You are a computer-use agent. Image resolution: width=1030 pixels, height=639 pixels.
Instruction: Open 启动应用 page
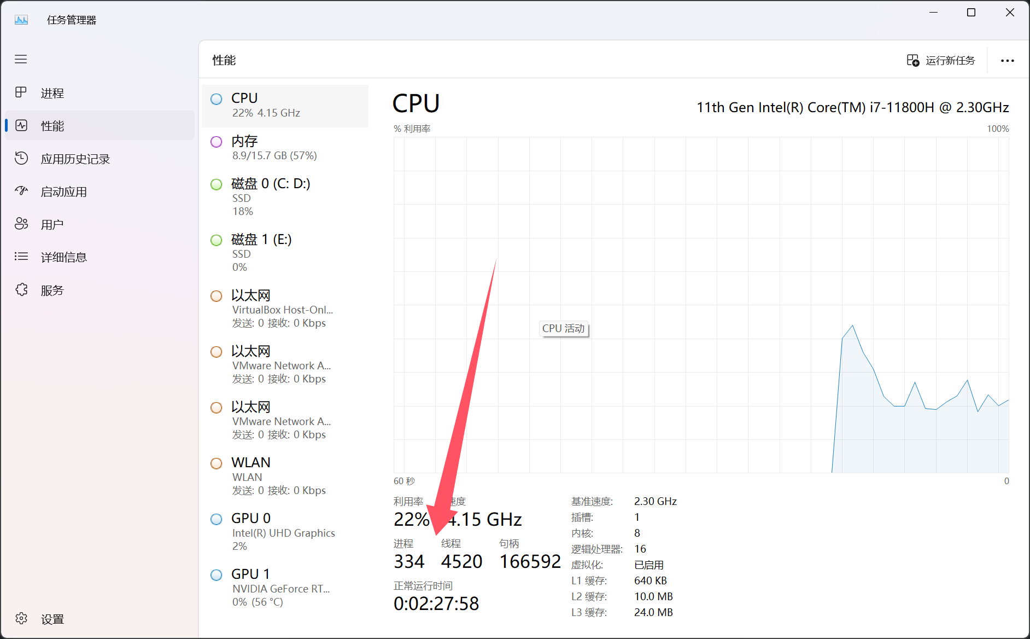pos(98,191)
